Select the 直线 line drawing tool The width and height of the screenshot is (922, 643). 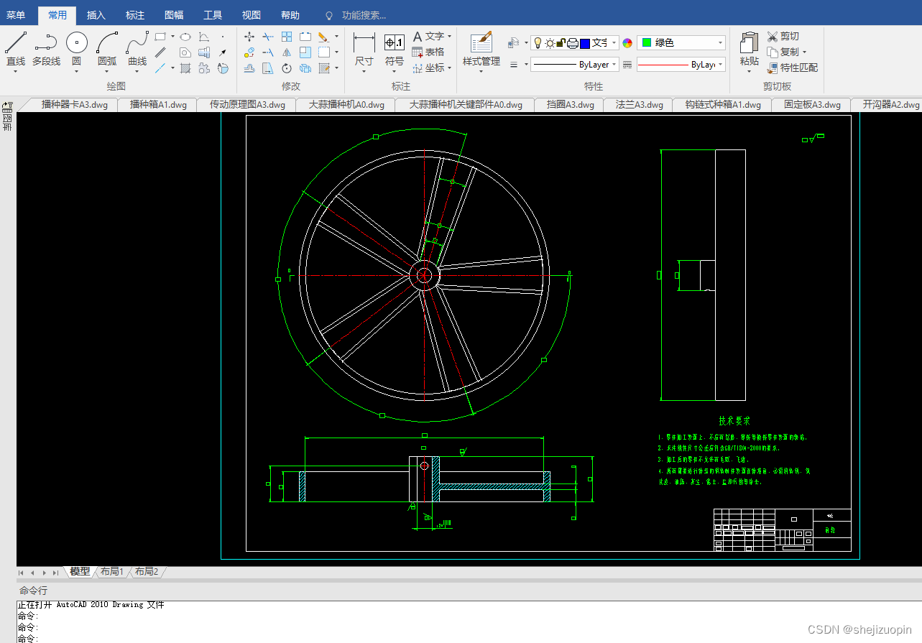tap(16, 49)
